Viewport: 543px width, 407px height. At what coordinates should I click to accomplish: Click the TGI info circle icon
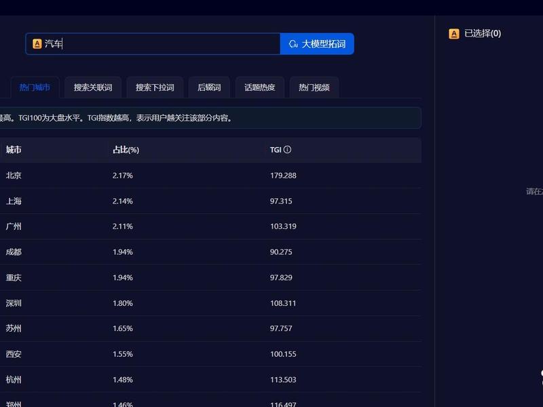(287, 149)
